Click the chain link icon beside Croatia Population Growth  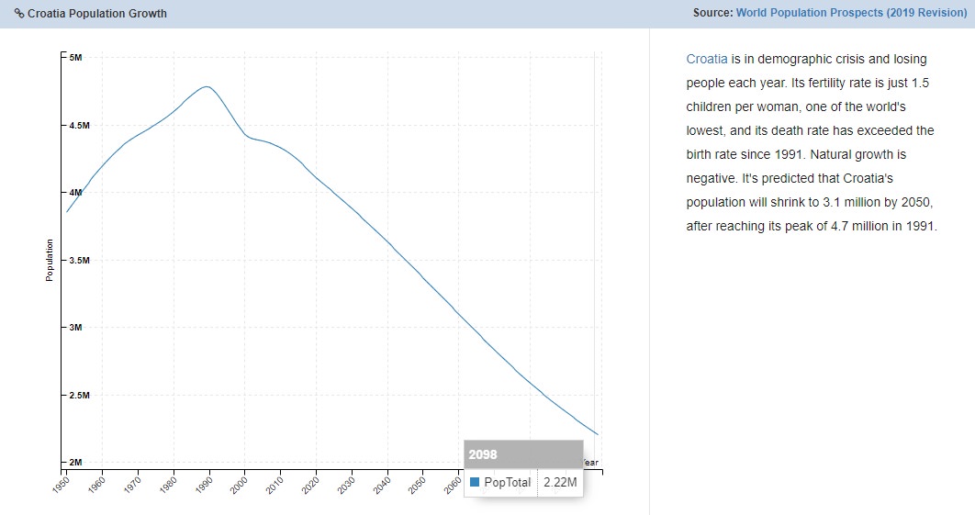(19, 13)
